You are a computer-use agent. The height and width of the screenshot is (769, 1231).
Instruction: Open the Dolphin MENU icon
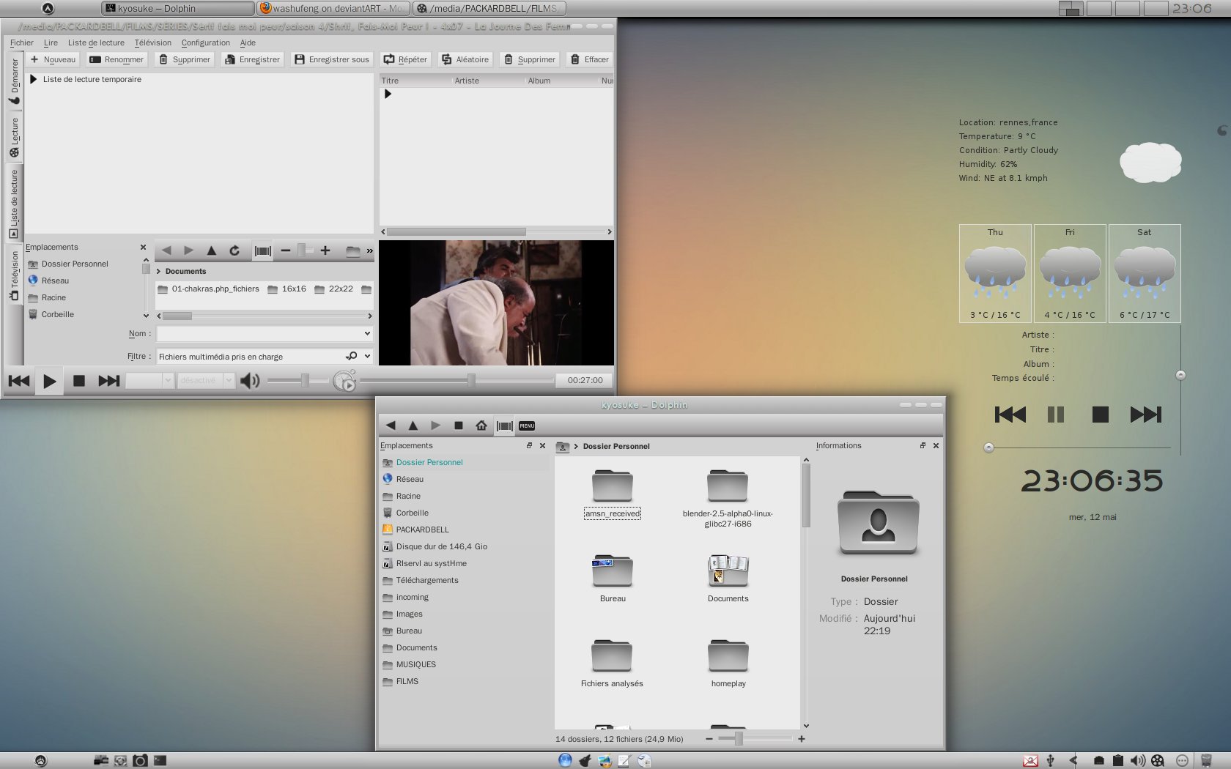pyautogui.click(x=527, y=426)
